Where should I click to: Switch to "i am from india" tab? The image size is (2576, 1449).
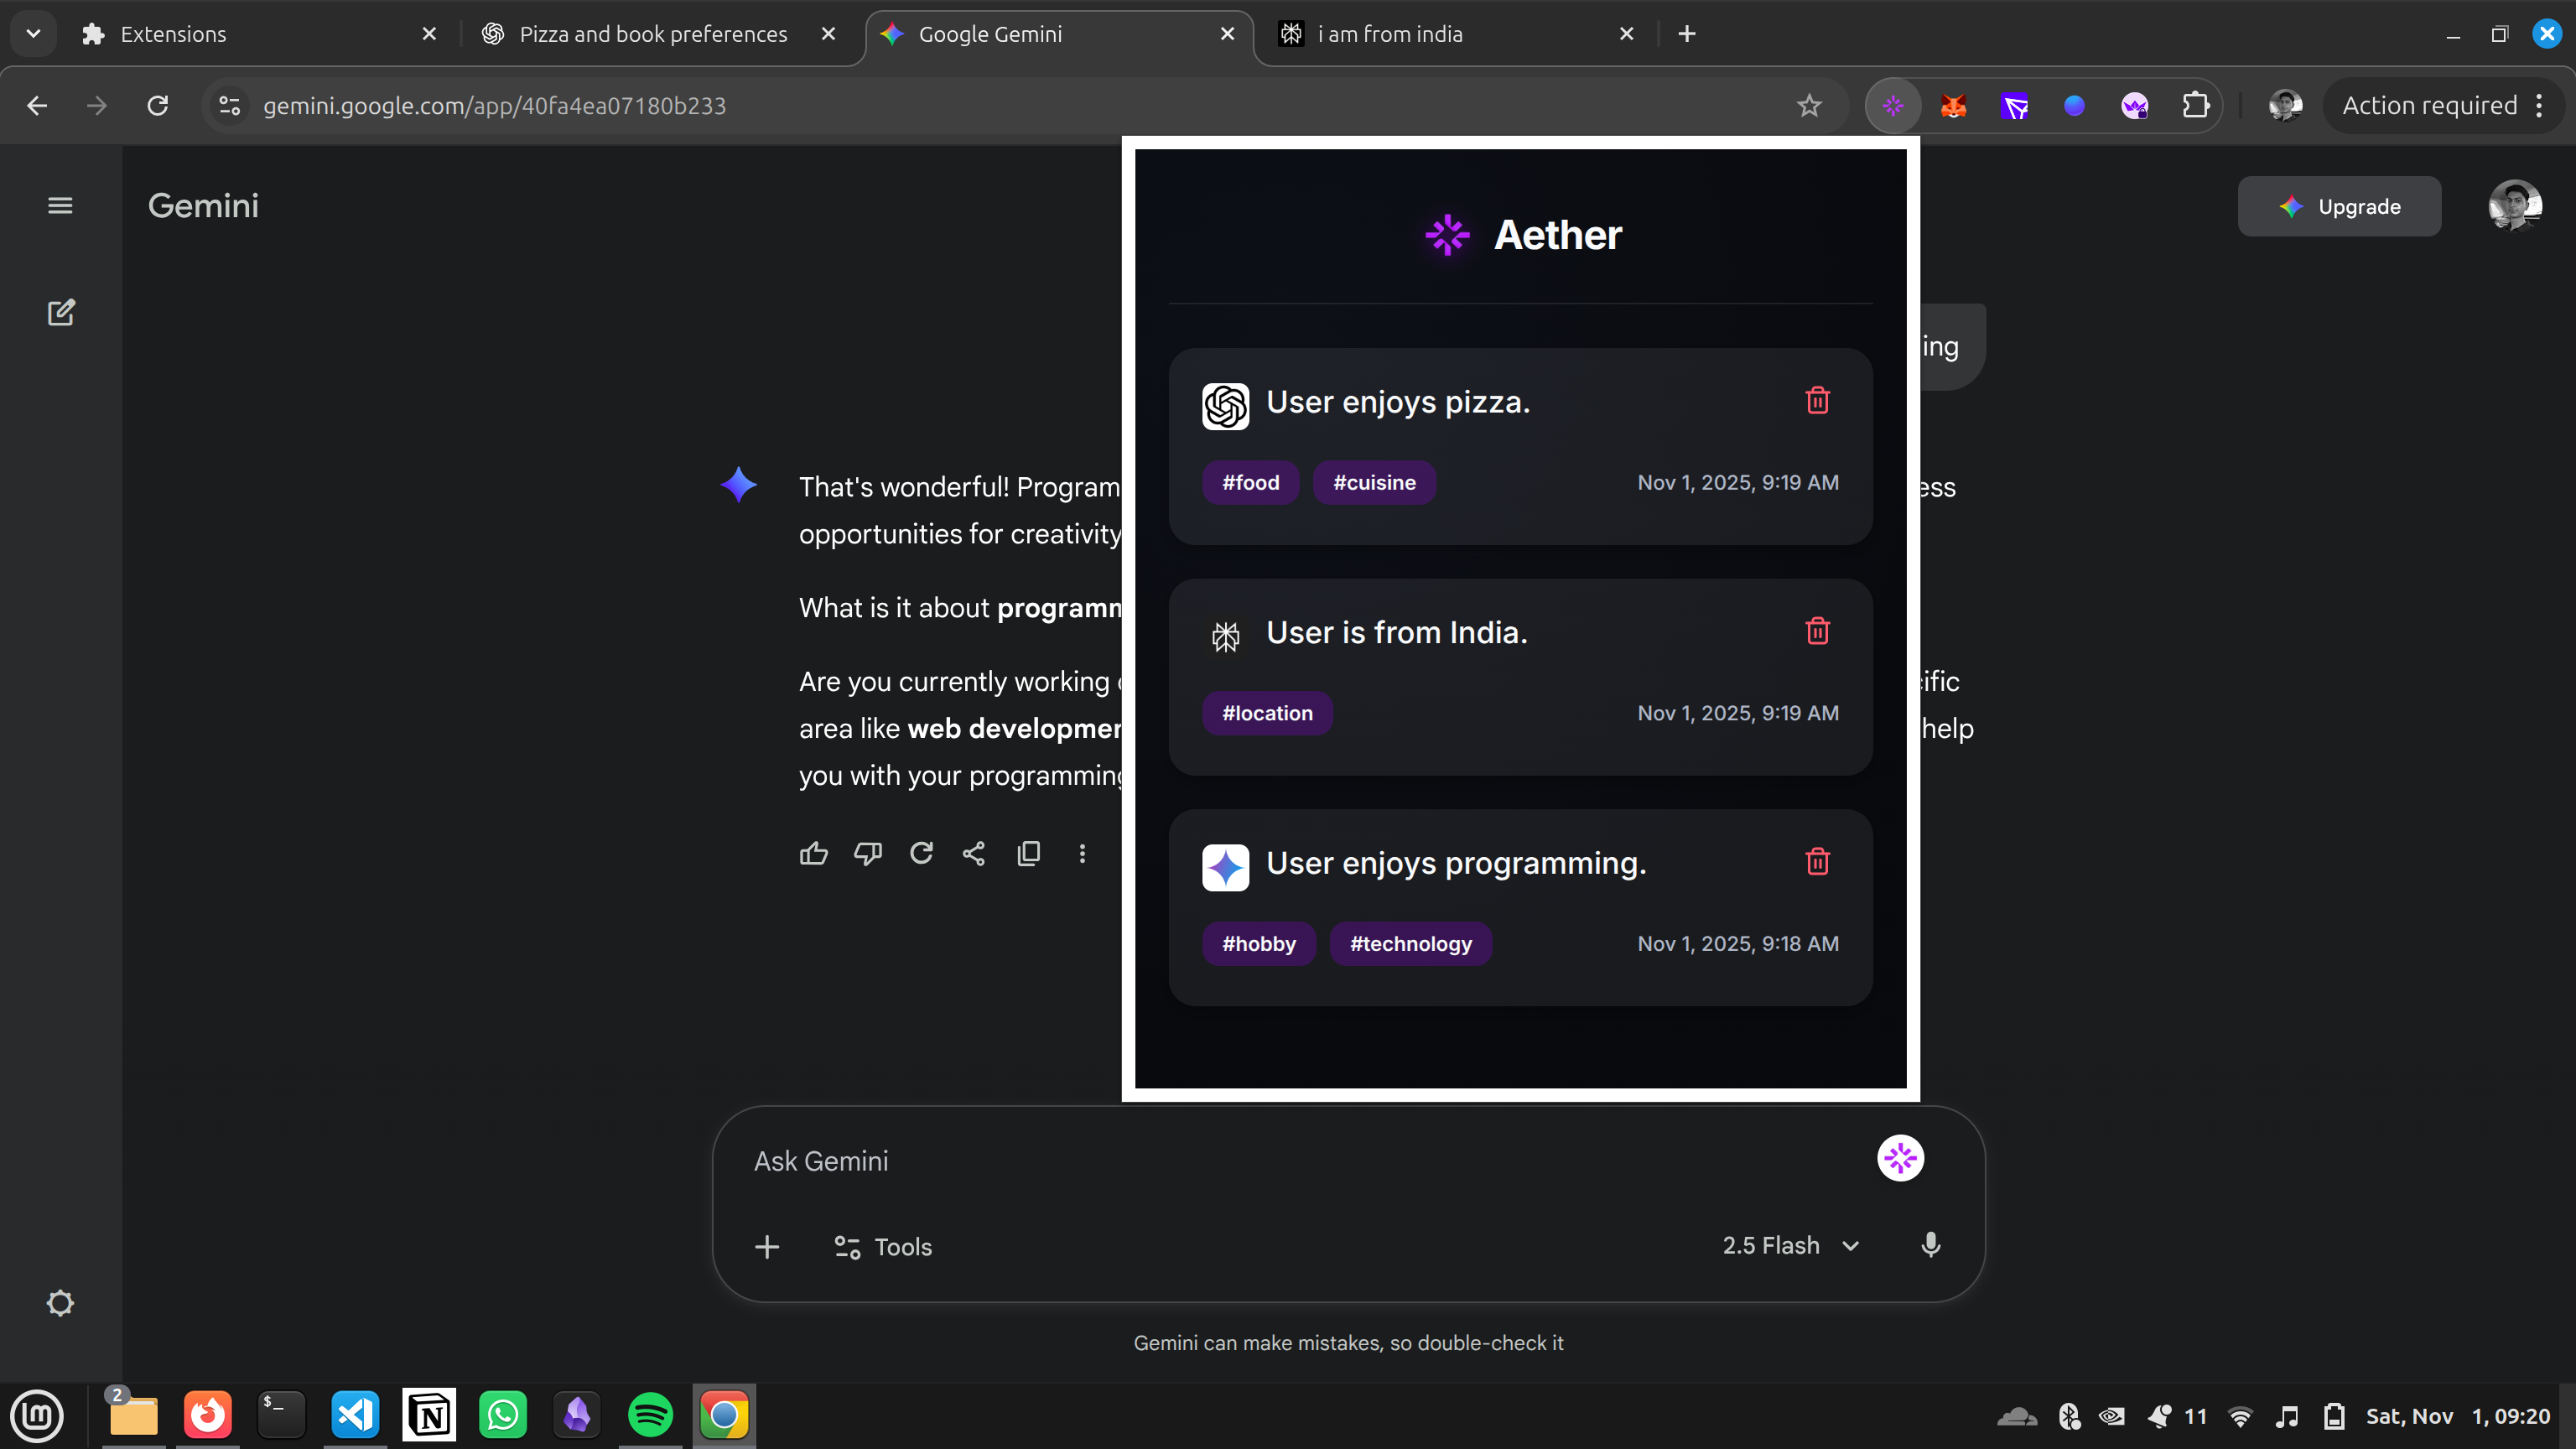point(1390,34)
